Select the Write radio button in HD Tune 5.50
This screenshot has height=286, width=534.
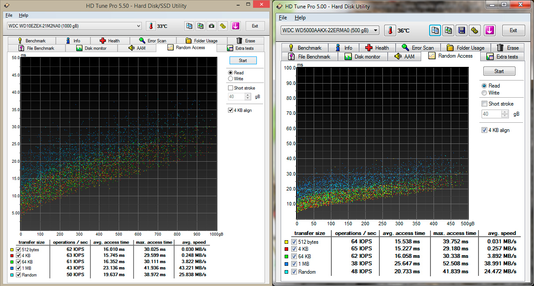230,79
